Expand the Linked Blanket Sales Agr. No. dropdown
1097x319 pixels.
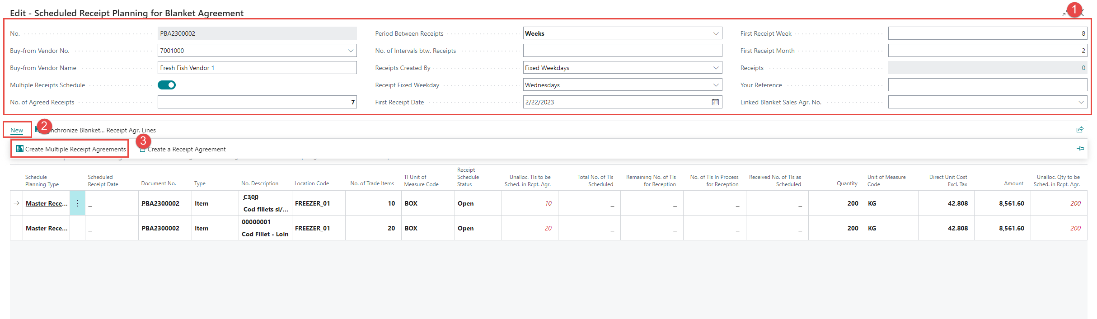tap(1081, 102)
